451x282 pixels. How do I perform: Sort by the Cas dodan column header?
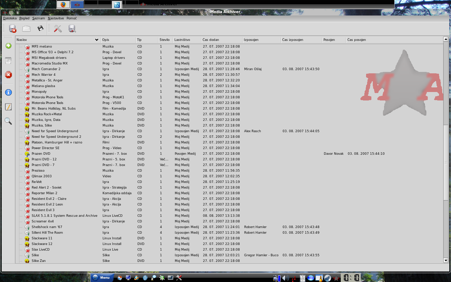222,40
